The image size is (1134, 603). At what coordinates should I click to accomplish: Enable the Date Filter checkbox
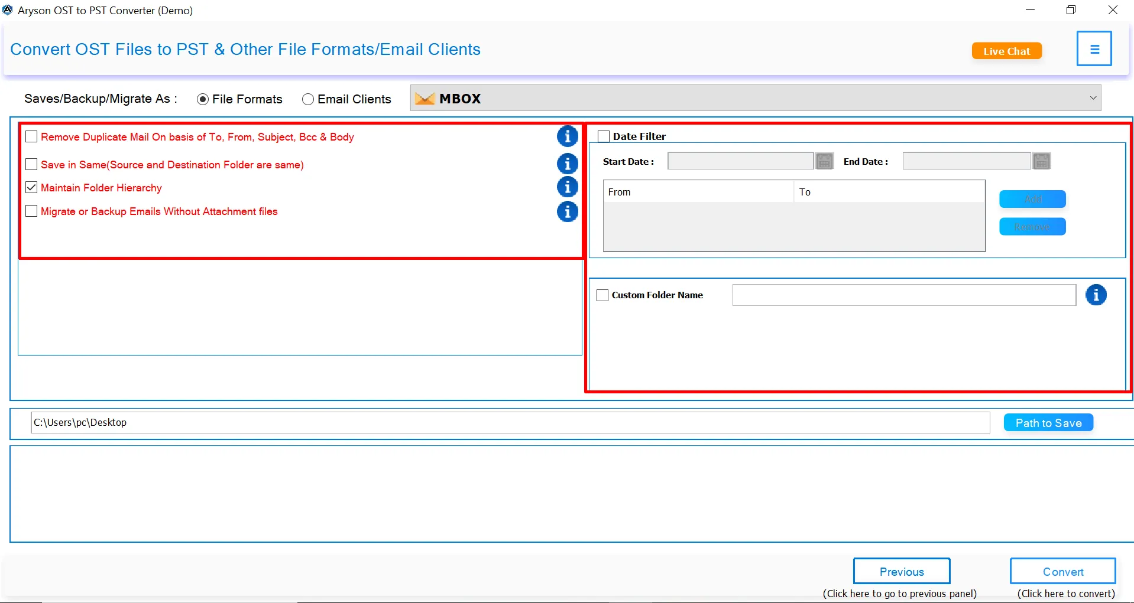604,136
